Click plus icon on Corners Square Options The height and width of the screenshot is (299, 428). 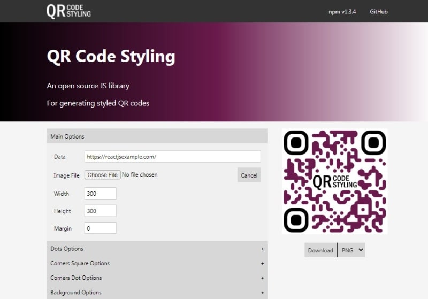pos(262,263)
